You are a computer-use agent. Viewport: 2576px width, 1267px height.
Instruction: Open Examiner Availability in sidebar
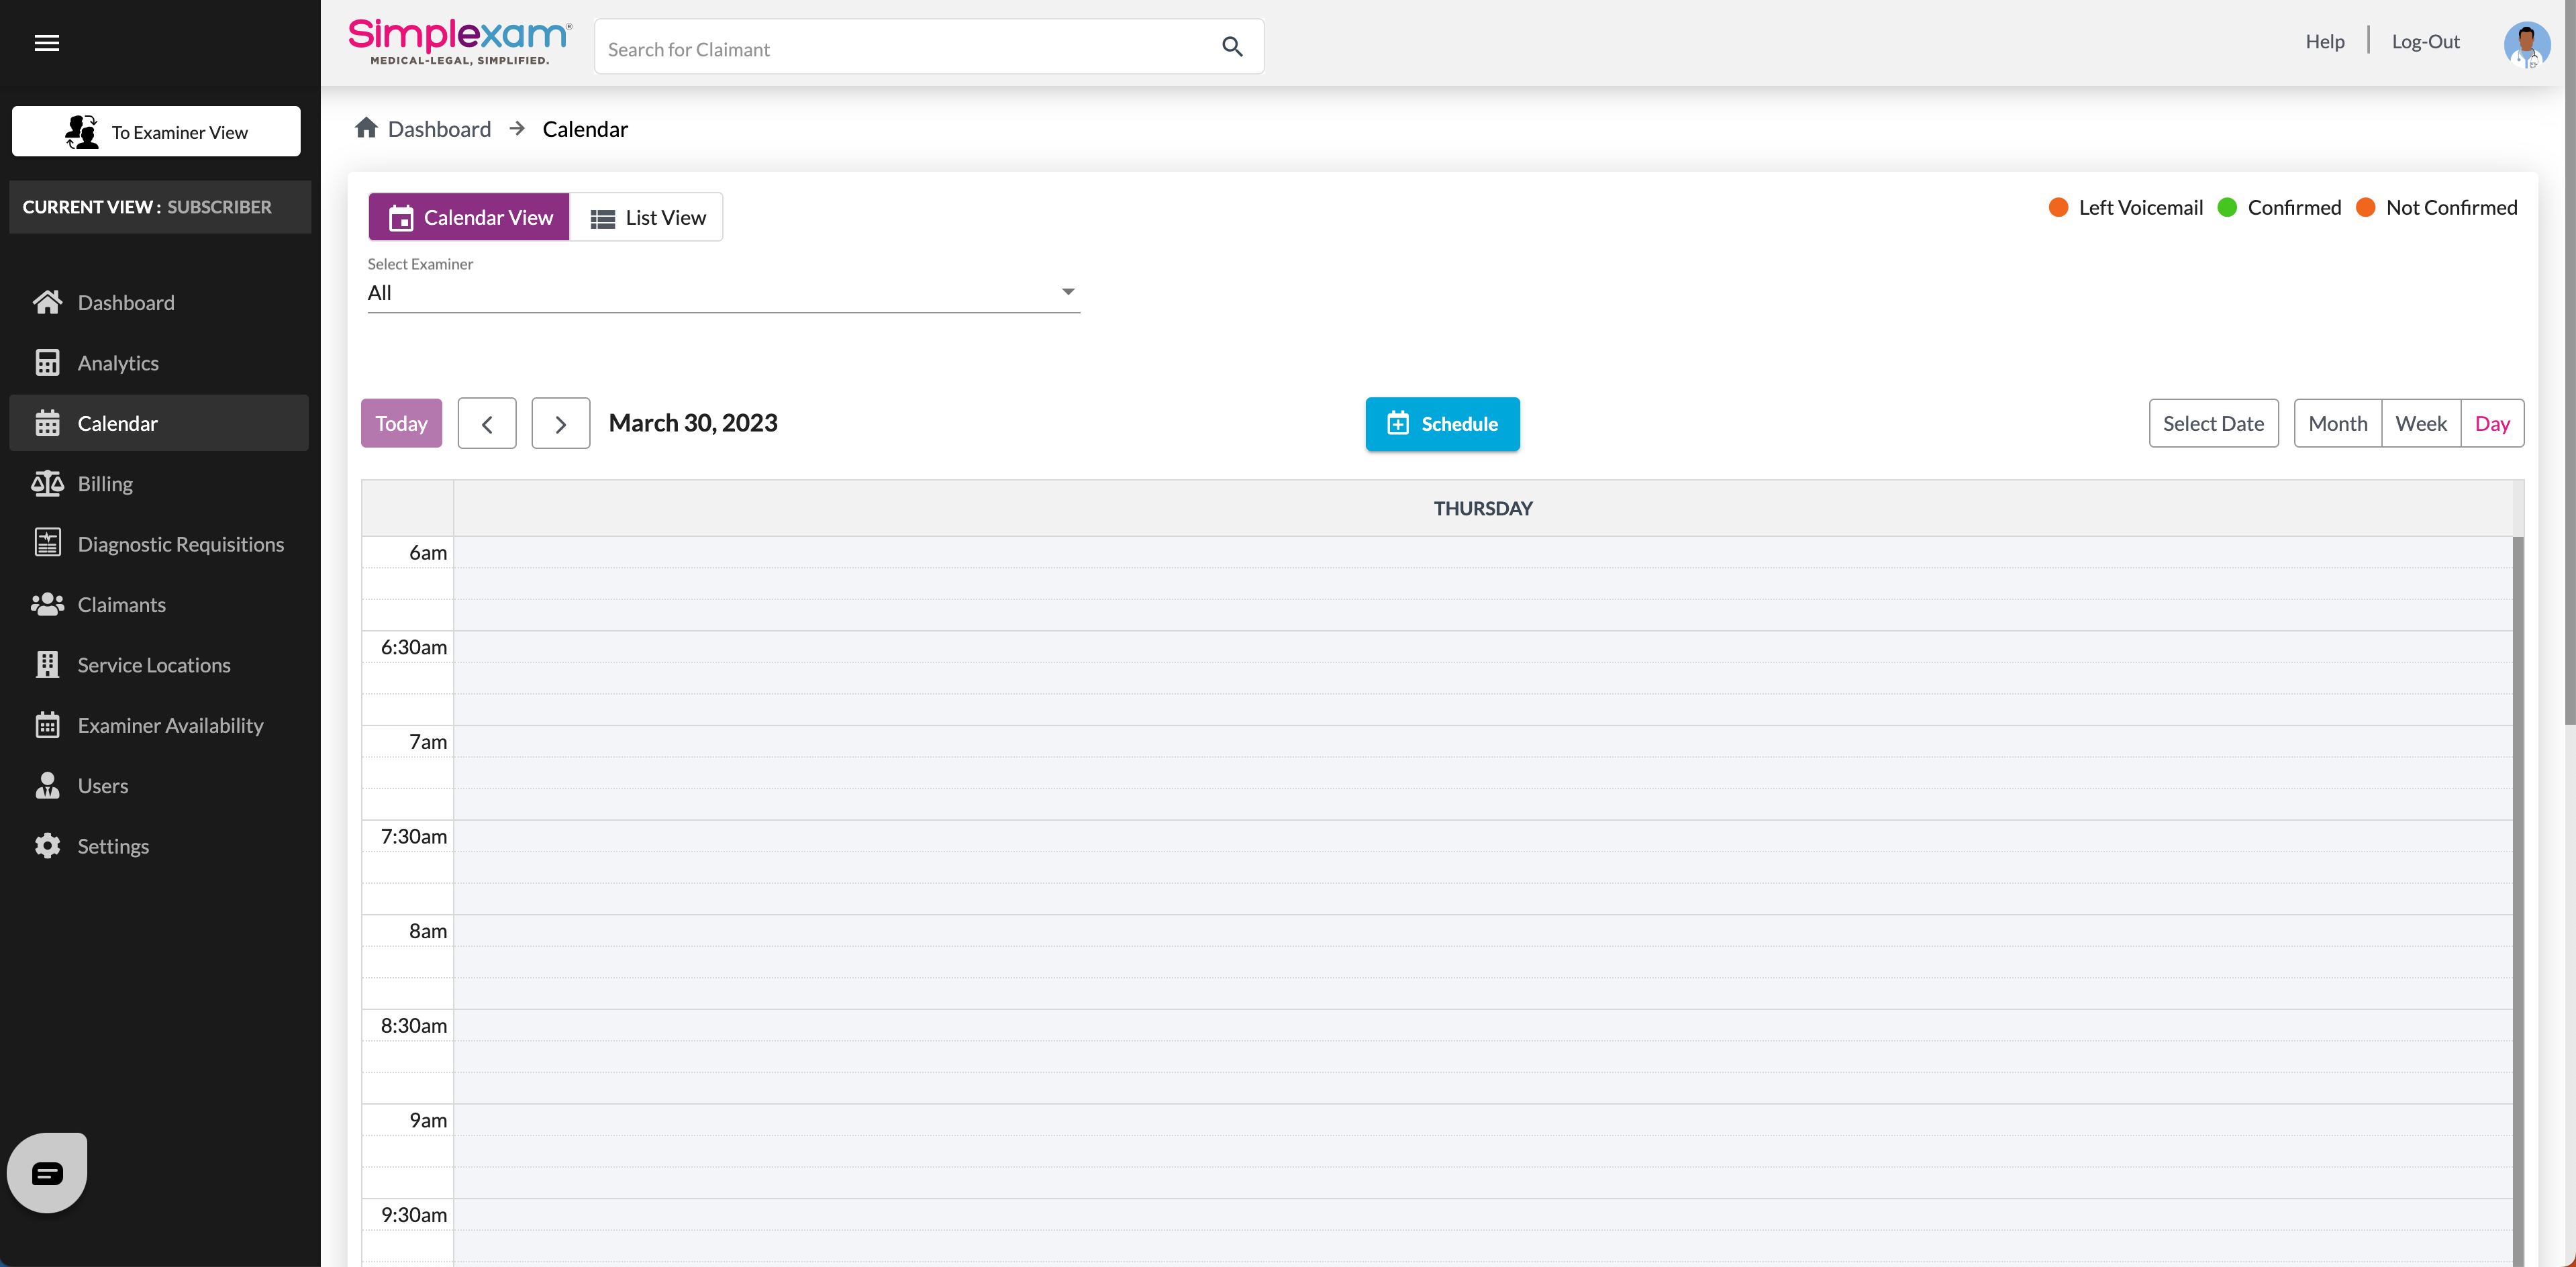[x=170, y=725]
